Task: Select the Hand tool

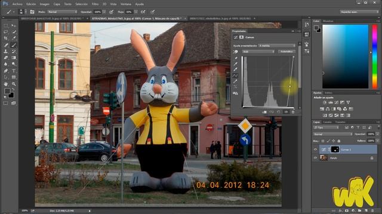Action: (x=6, y=84)
